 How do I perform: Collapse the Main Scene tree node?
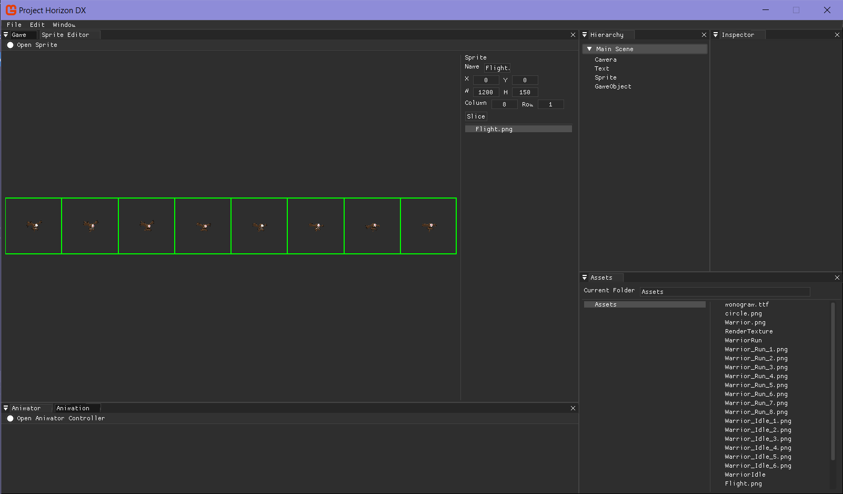pyautogui.click(x=589, y=48)
